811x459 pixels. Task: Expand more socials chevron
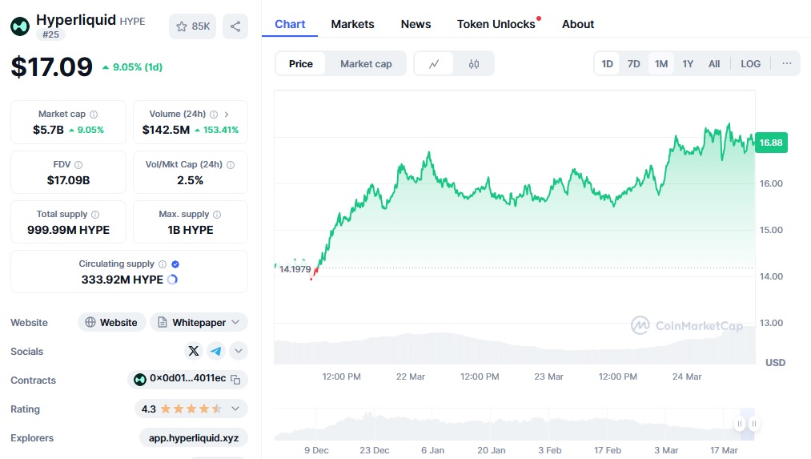tap(239, 352)
